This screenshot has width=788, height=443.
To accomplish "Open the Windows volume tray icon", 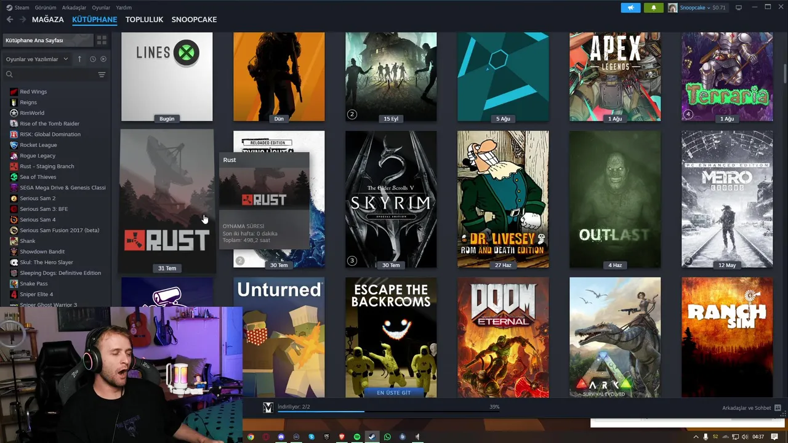I will (x=745, y=437).
